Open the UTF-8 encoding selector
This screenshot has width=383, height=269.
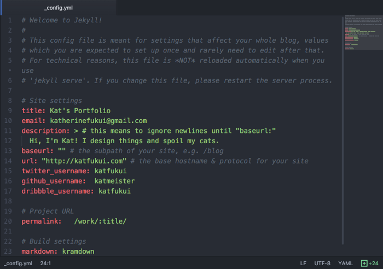tap(322, 263)
